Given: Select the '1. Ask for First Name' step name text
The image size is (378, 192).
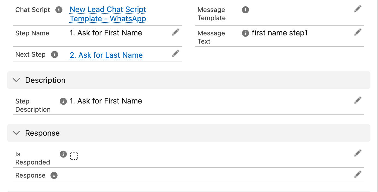Looking at the screenshot, I should [x=106, y=33].
